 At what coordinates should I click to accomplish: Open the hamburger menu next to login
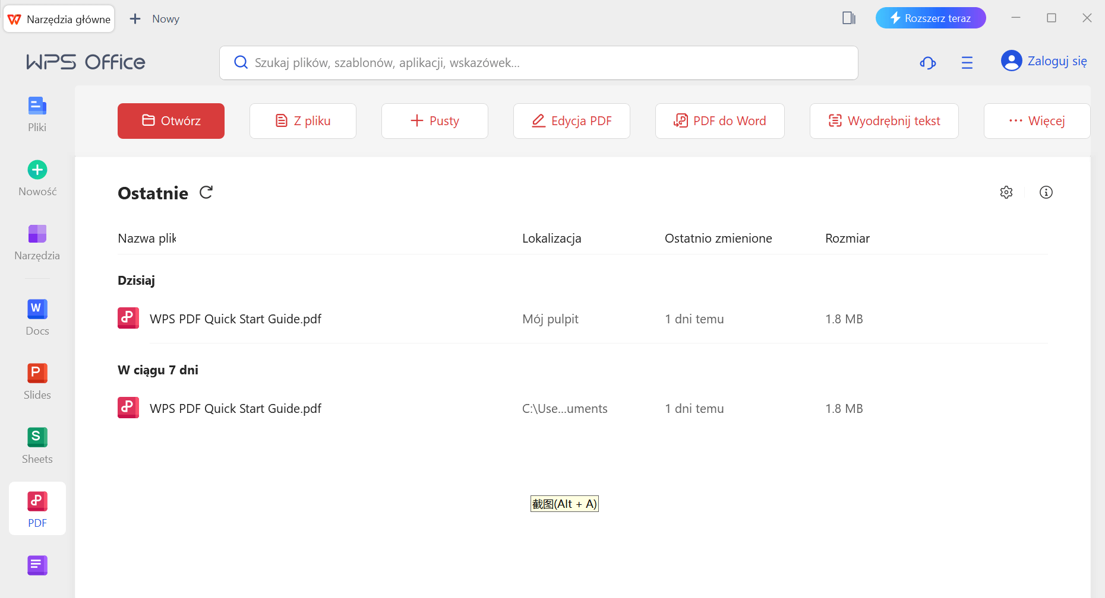point(967,62)
